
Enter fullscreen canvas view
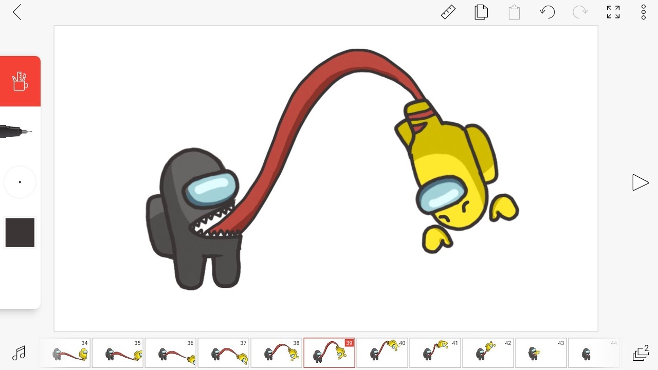pyautogui.click(x=613, y=12)
